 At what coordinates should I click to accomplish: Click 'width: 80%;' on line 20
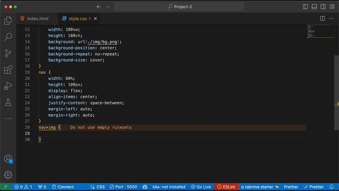(61, 79)
